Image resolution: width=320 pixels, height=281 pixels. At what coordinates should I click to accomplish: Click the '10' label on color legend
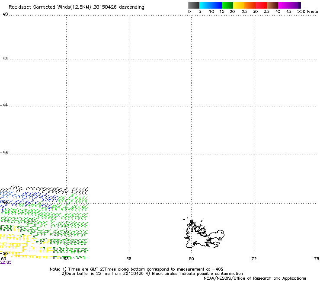coord(211,12)
